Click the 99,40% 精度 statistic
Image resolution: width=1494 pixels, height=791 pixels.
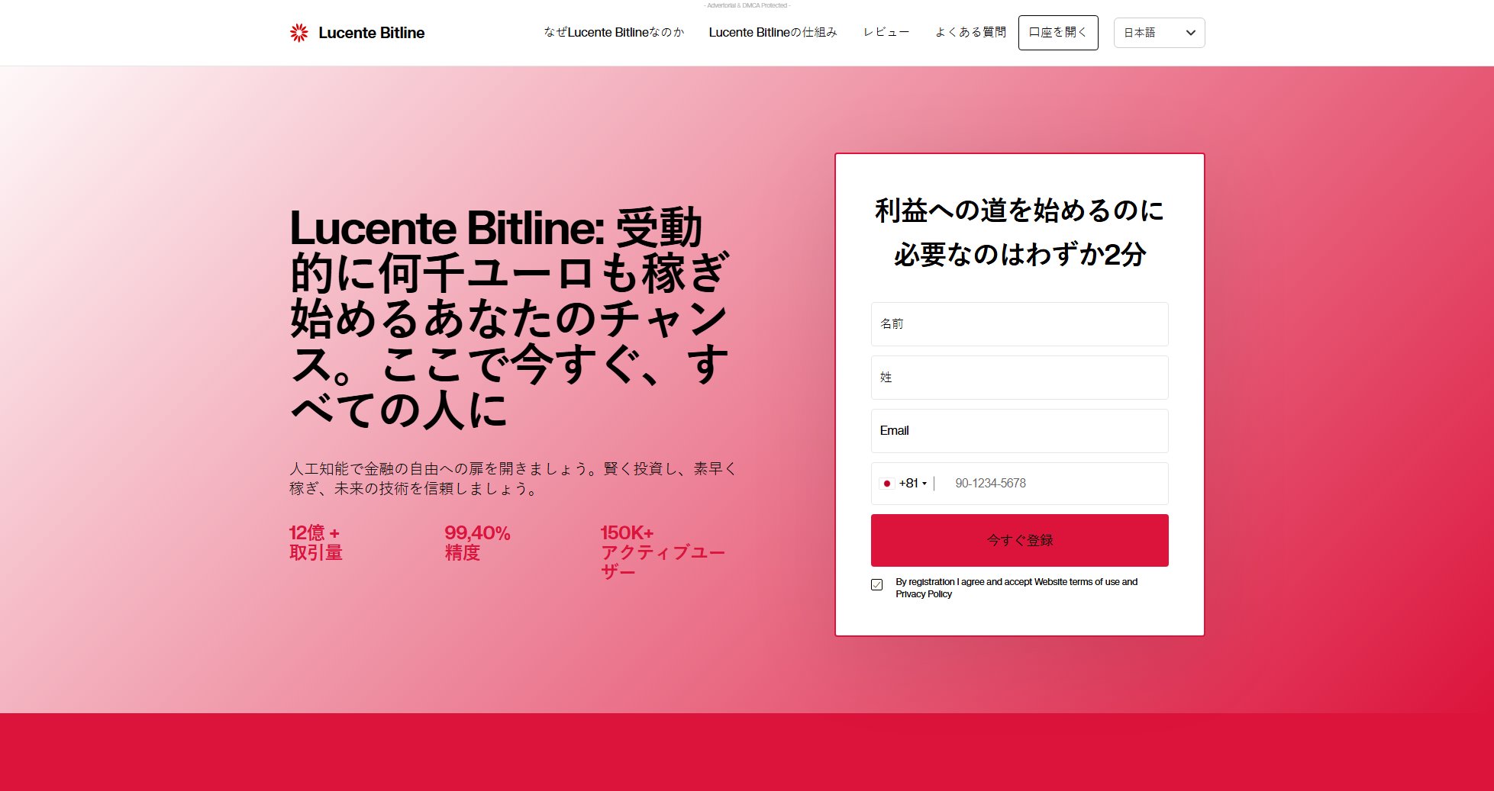pos(477,542)
